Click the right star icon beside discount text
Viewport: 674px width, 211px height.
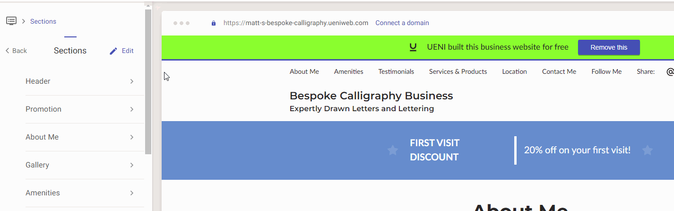(x=648, y=150)
